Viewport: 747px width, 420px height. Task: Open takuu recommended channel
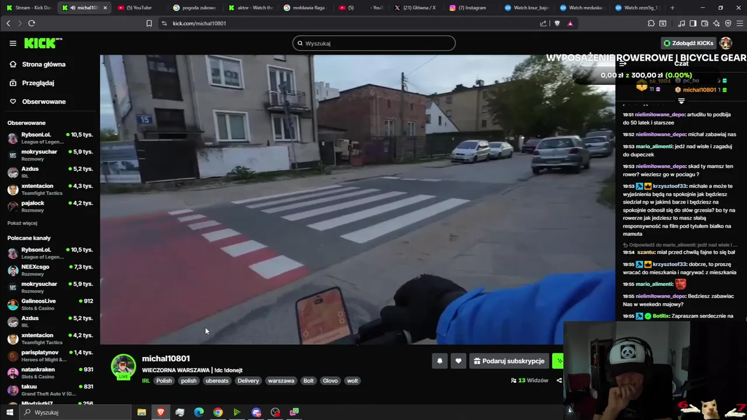tap(50, 390)
